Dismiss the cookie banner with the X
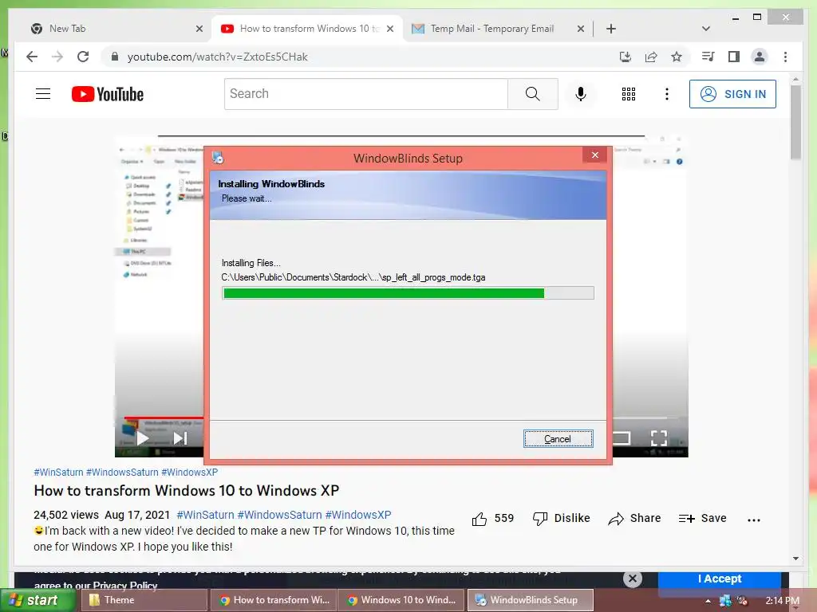 (x=633, y=579)
